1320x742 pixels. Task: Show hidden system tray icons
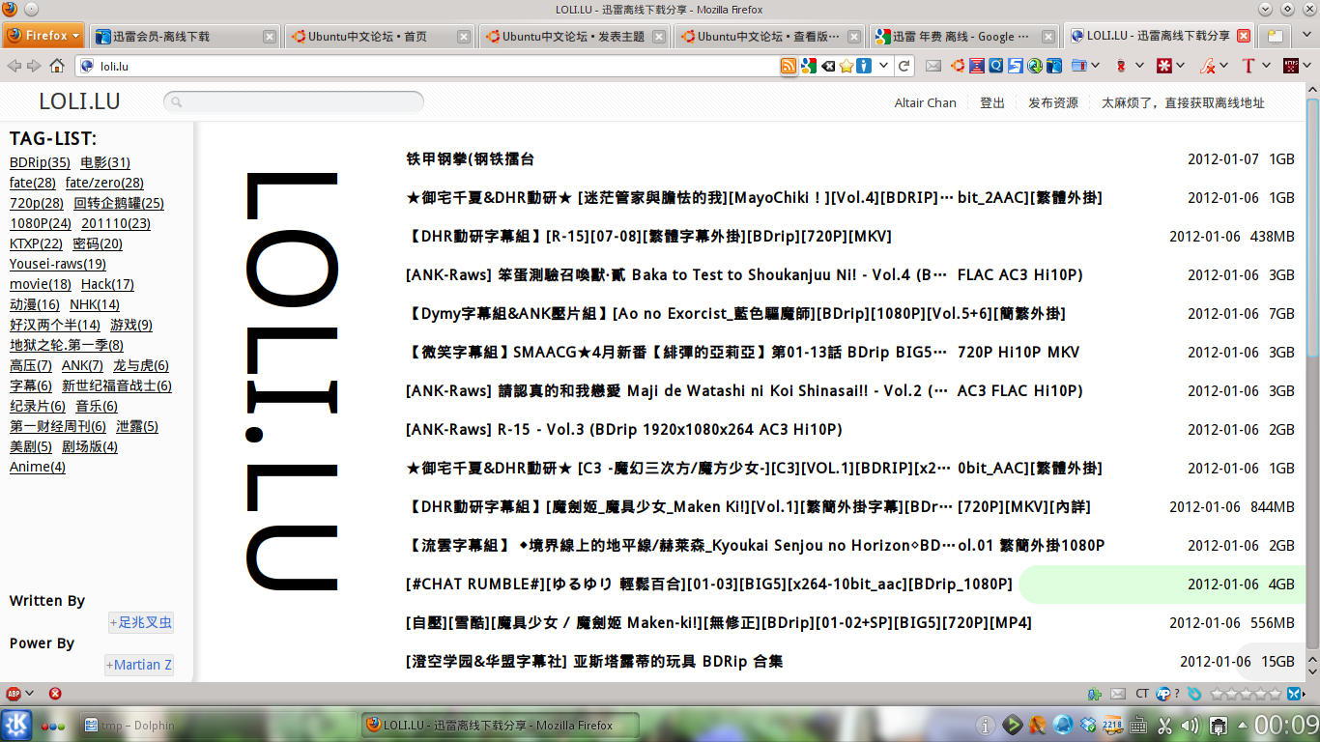pyautogui.click(x=1244, y=725)
